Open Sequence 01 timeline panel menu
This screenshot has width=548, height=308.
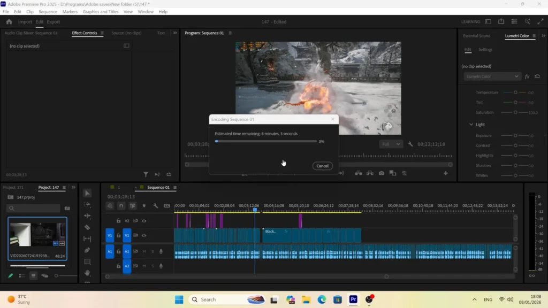pos(175,188)
